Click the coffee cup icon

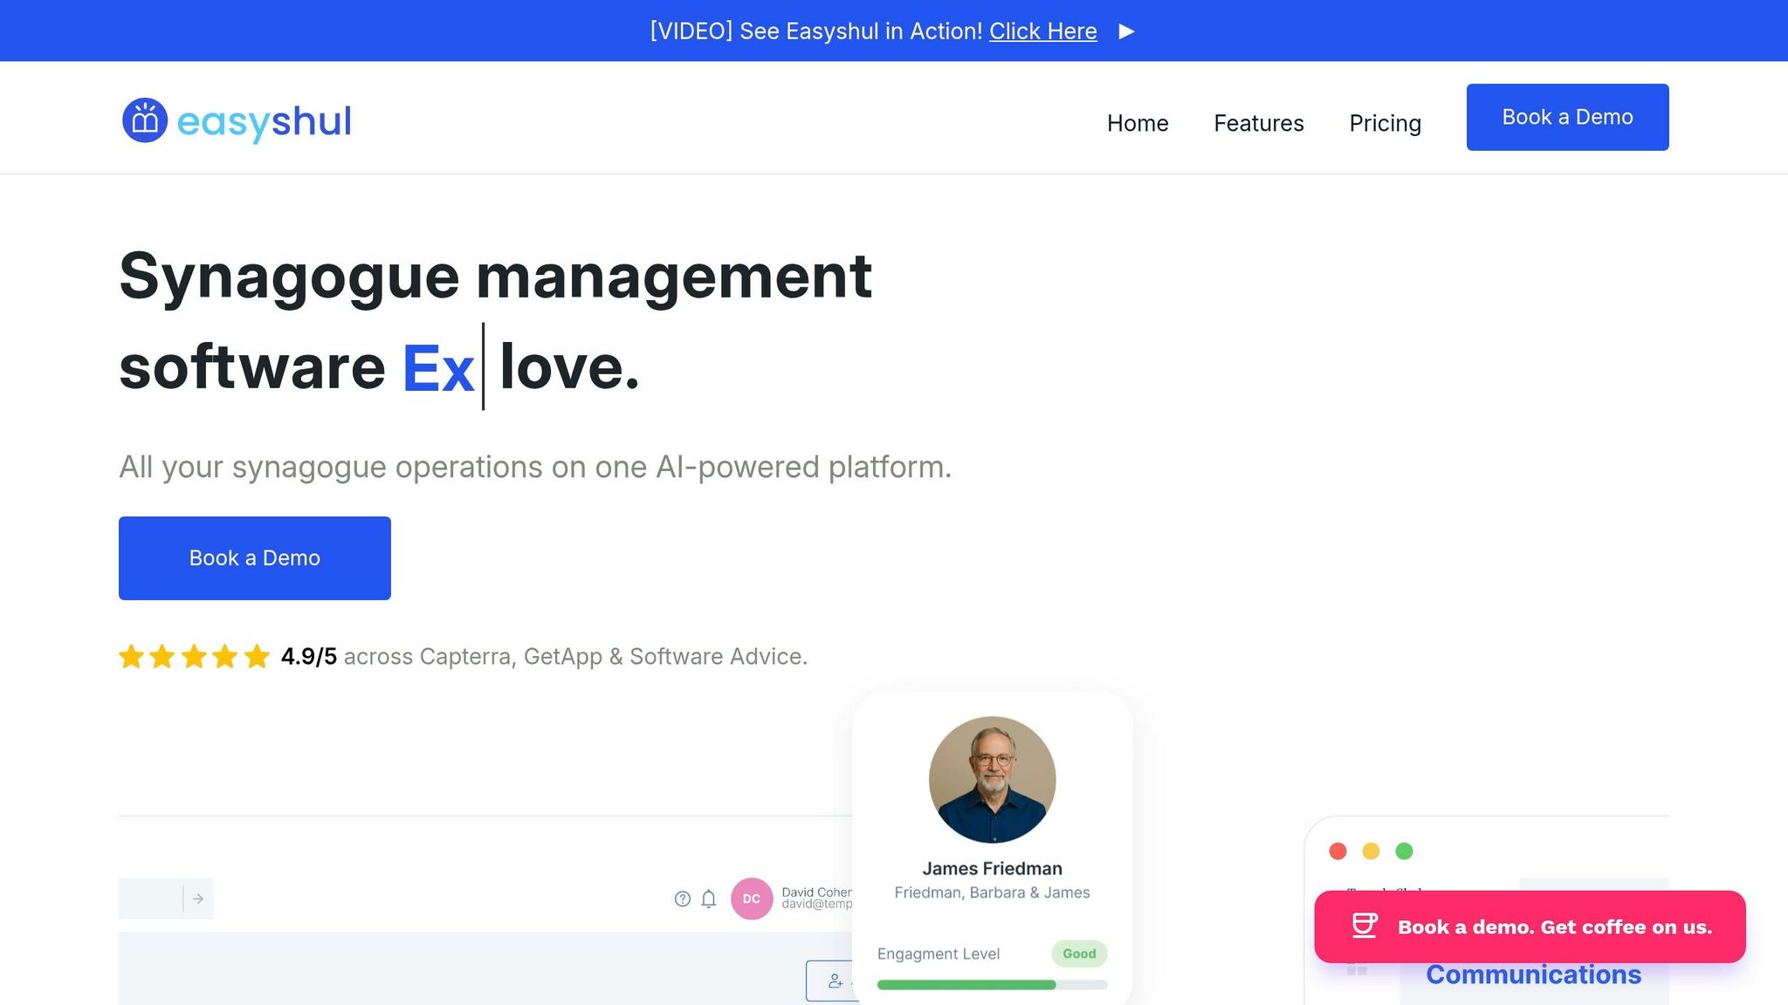[1365, 926]
